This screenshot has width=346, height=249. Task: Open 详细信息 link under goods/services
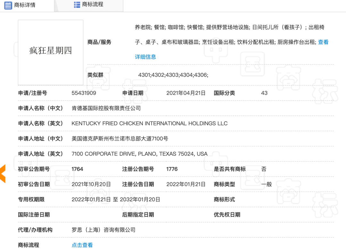pos(145,57)
